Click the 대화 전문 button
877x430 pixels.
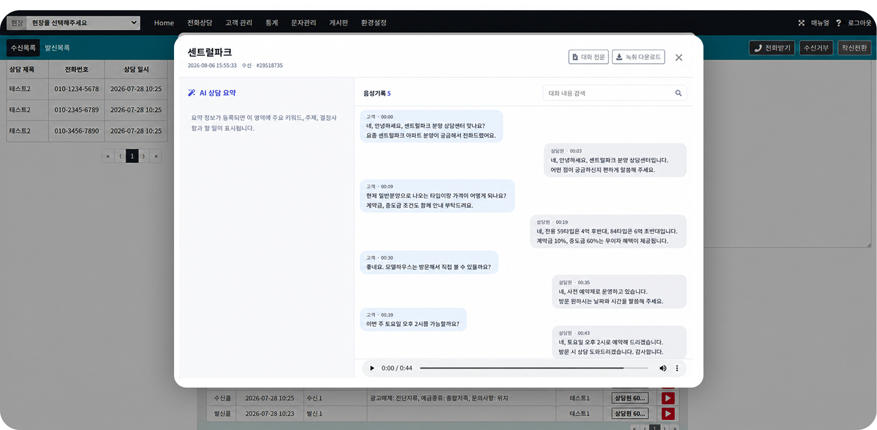(588, 57)
